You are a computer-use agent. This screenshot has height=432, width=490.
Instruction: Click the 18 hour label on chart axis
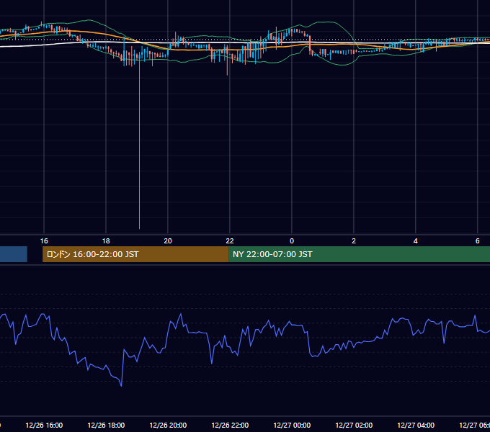(x=106, y=241)
